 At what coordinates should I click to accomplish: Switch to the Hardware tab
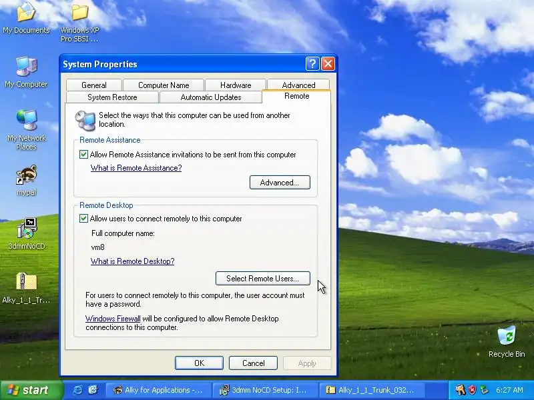click(x=236, y=85)
